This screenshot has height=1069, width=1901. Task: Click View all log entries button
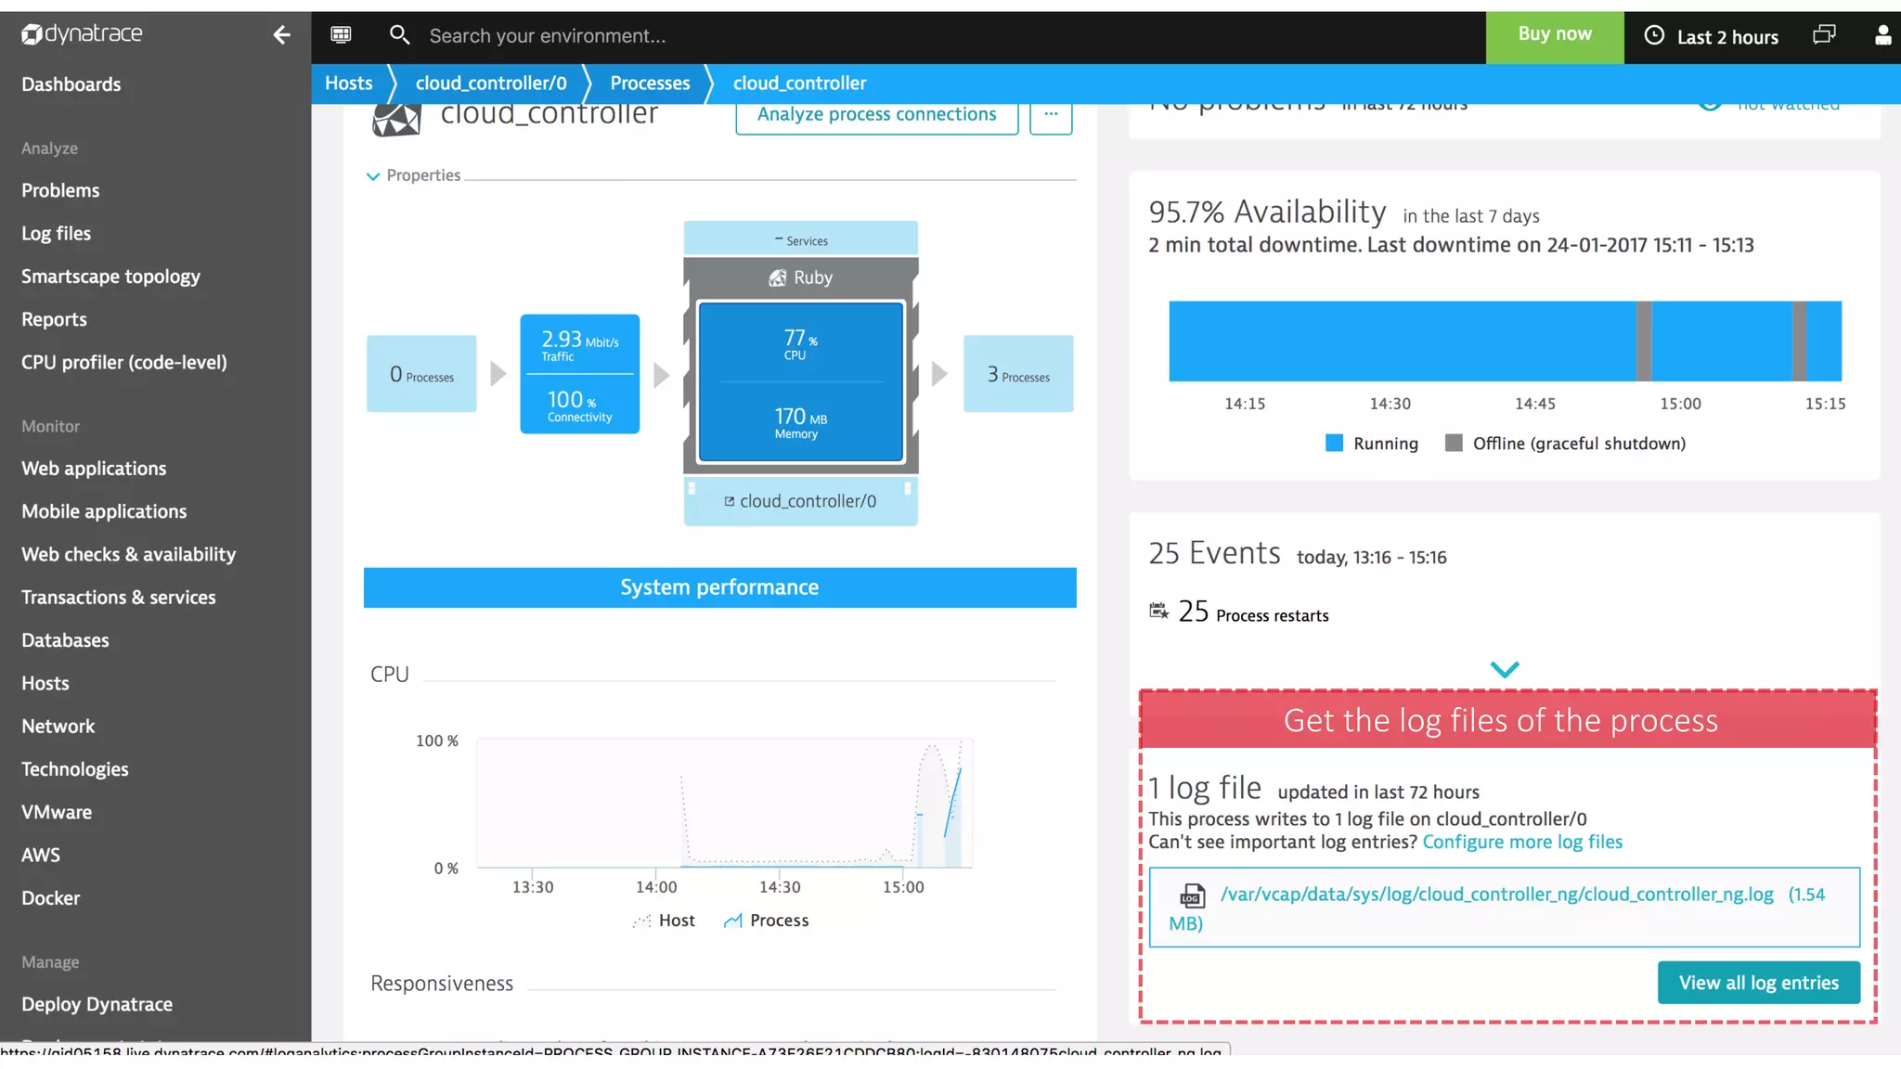tap(1758, 983)
